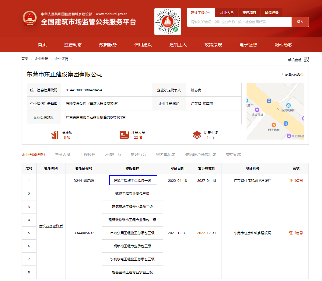The image size is (322, 281).
Task: Click the 发证有效期 column header
Action: [207, 168]
